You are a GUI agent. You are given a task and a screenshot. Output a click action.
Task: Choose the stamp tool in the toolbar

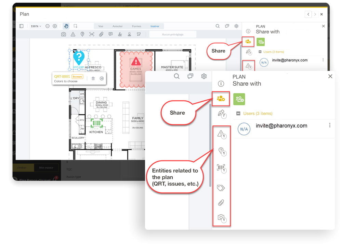click(x=129, y=34)
